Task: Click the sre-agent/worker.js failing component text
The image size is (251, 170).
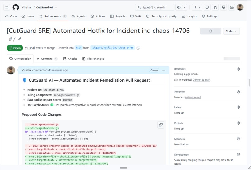Action: click(x=66, y=95)
